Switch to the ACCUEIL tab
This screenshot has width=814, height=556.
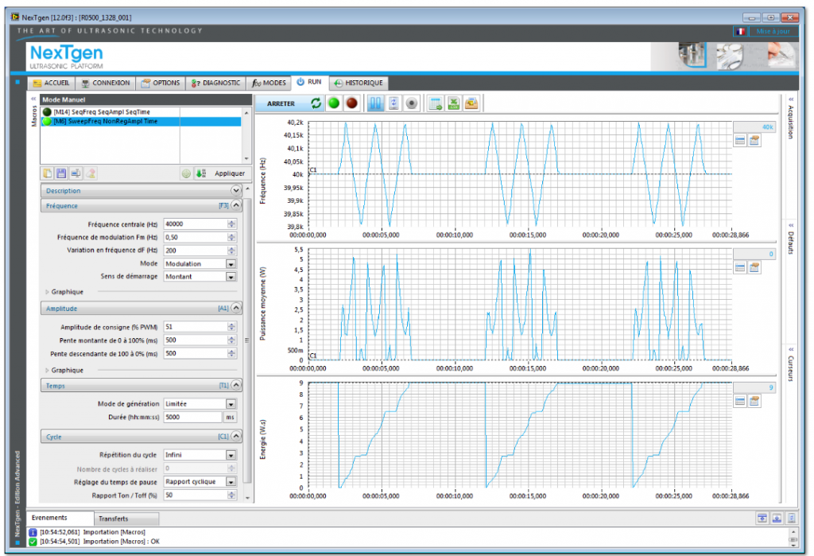pyautogui.click(x=52, y=84)
